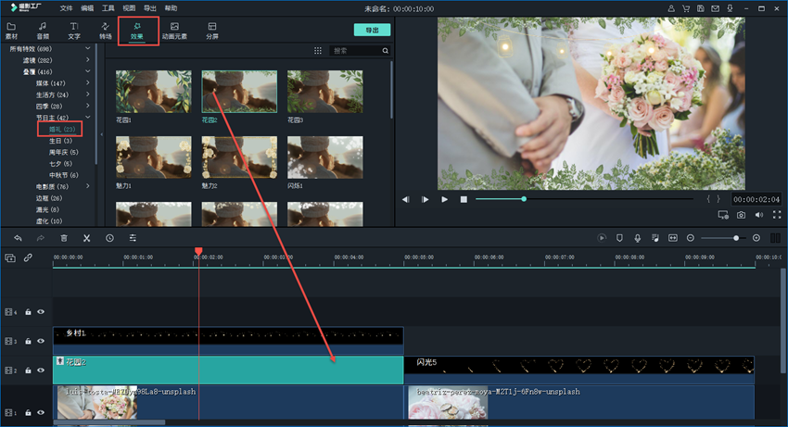
Task: Click zoom to fit timeline icon
Action: 673,238
